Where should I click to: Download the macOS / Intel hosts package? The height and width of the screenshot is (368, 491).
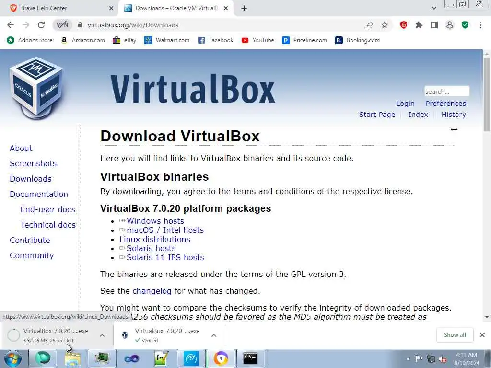coord(165,230)
